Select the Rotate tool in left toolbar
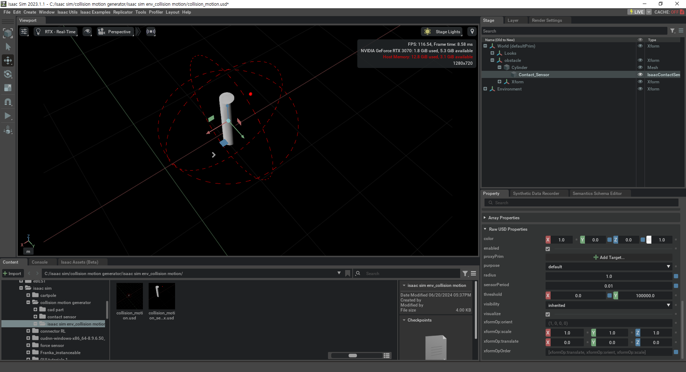 [8, 74]
